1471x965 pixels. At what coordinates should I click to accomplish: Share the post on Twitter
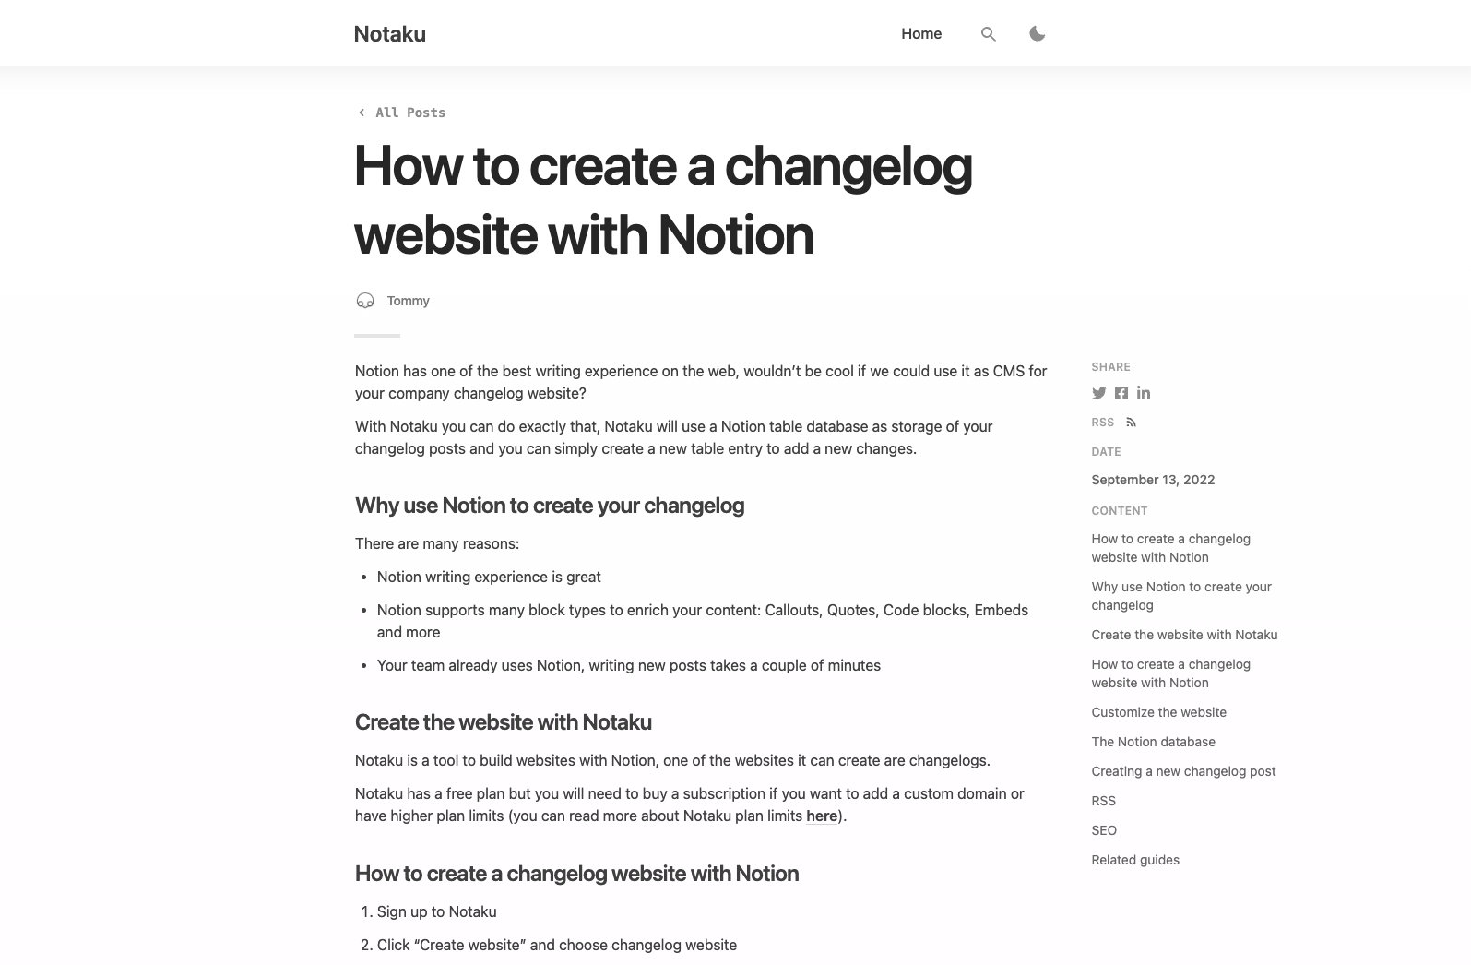click(x=1098, y=393)
